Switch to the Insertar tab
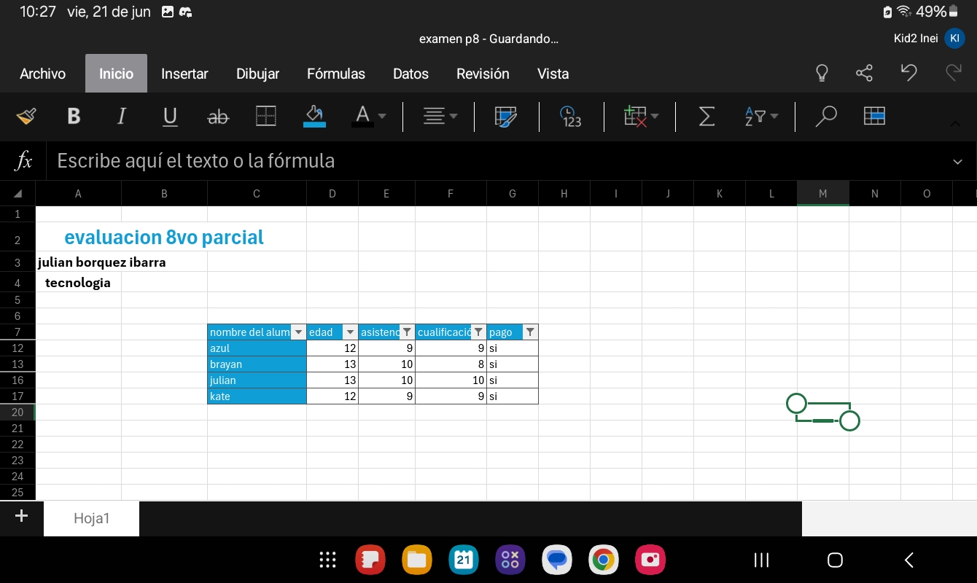The image size is (977, 583). click(184, 74)
